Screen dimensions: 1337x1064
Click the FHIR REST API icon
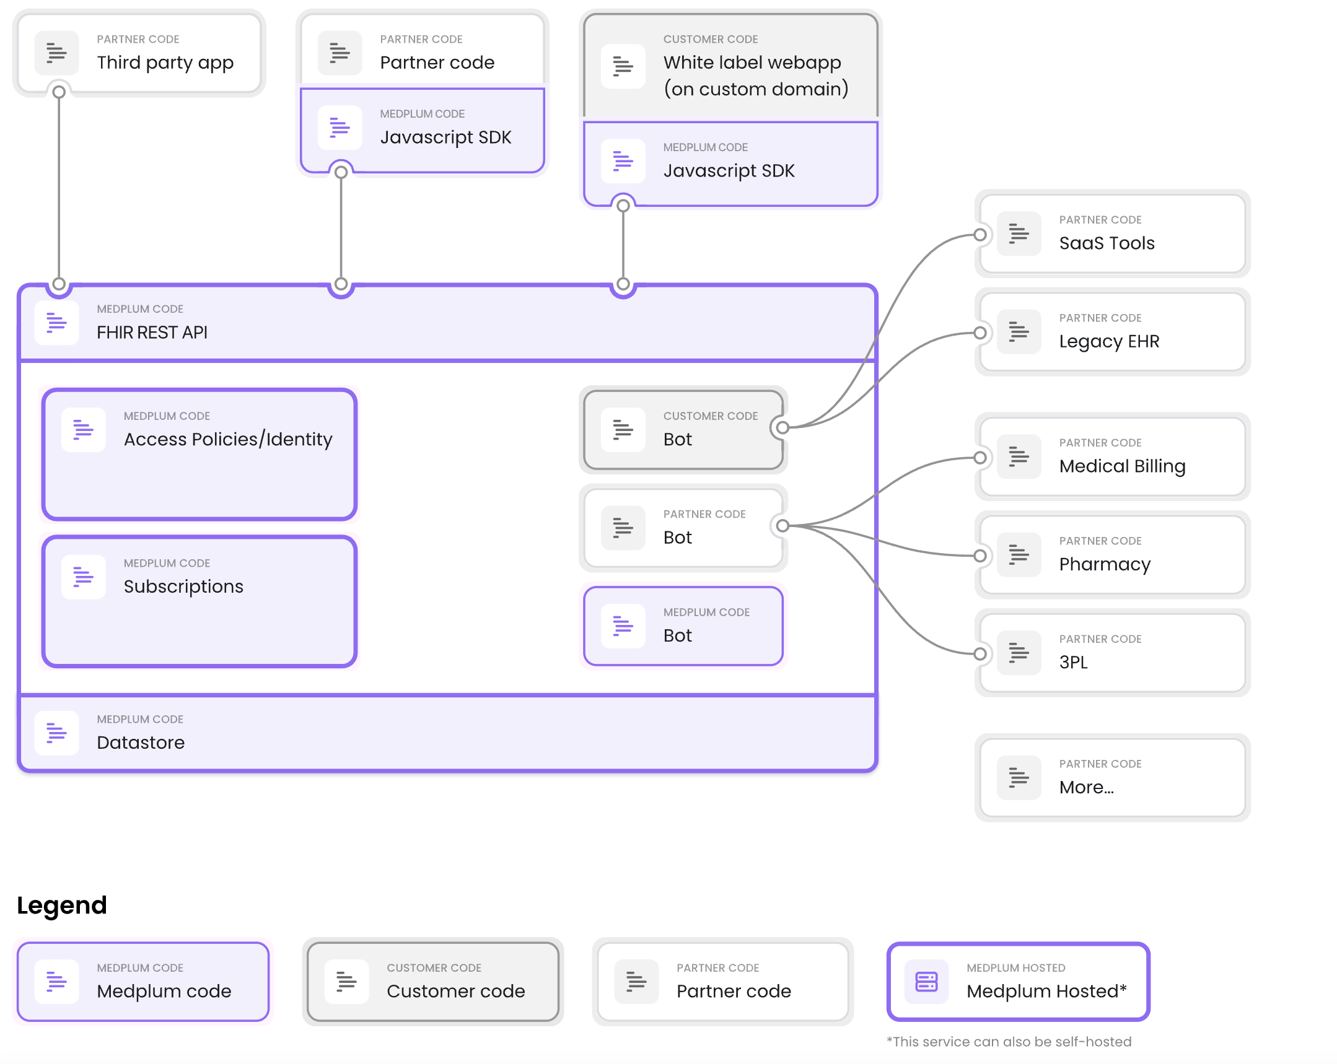[56, 323]
